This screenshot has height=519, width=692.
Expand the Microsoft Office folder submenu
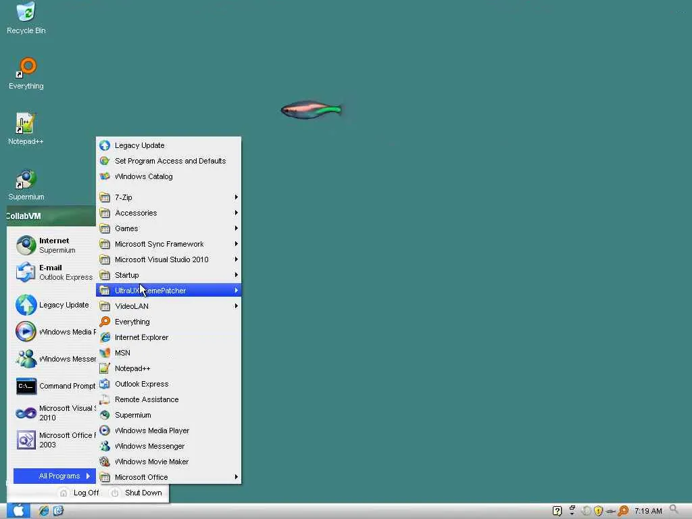click(168, 477)
